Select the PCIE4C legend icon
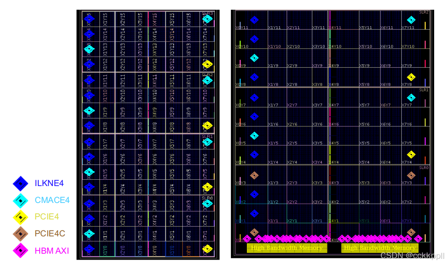The height and width of the screenshot is (263, 446). pyautogui.click(x=20, y=234)
